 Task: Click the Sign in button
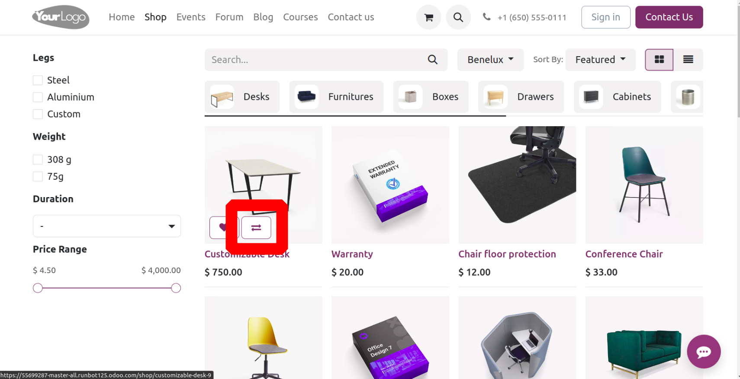coord(605,17)
